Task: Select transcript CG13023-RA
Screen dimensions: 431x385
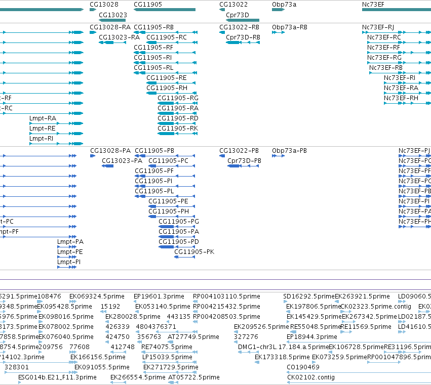Action: pos(120,37)
